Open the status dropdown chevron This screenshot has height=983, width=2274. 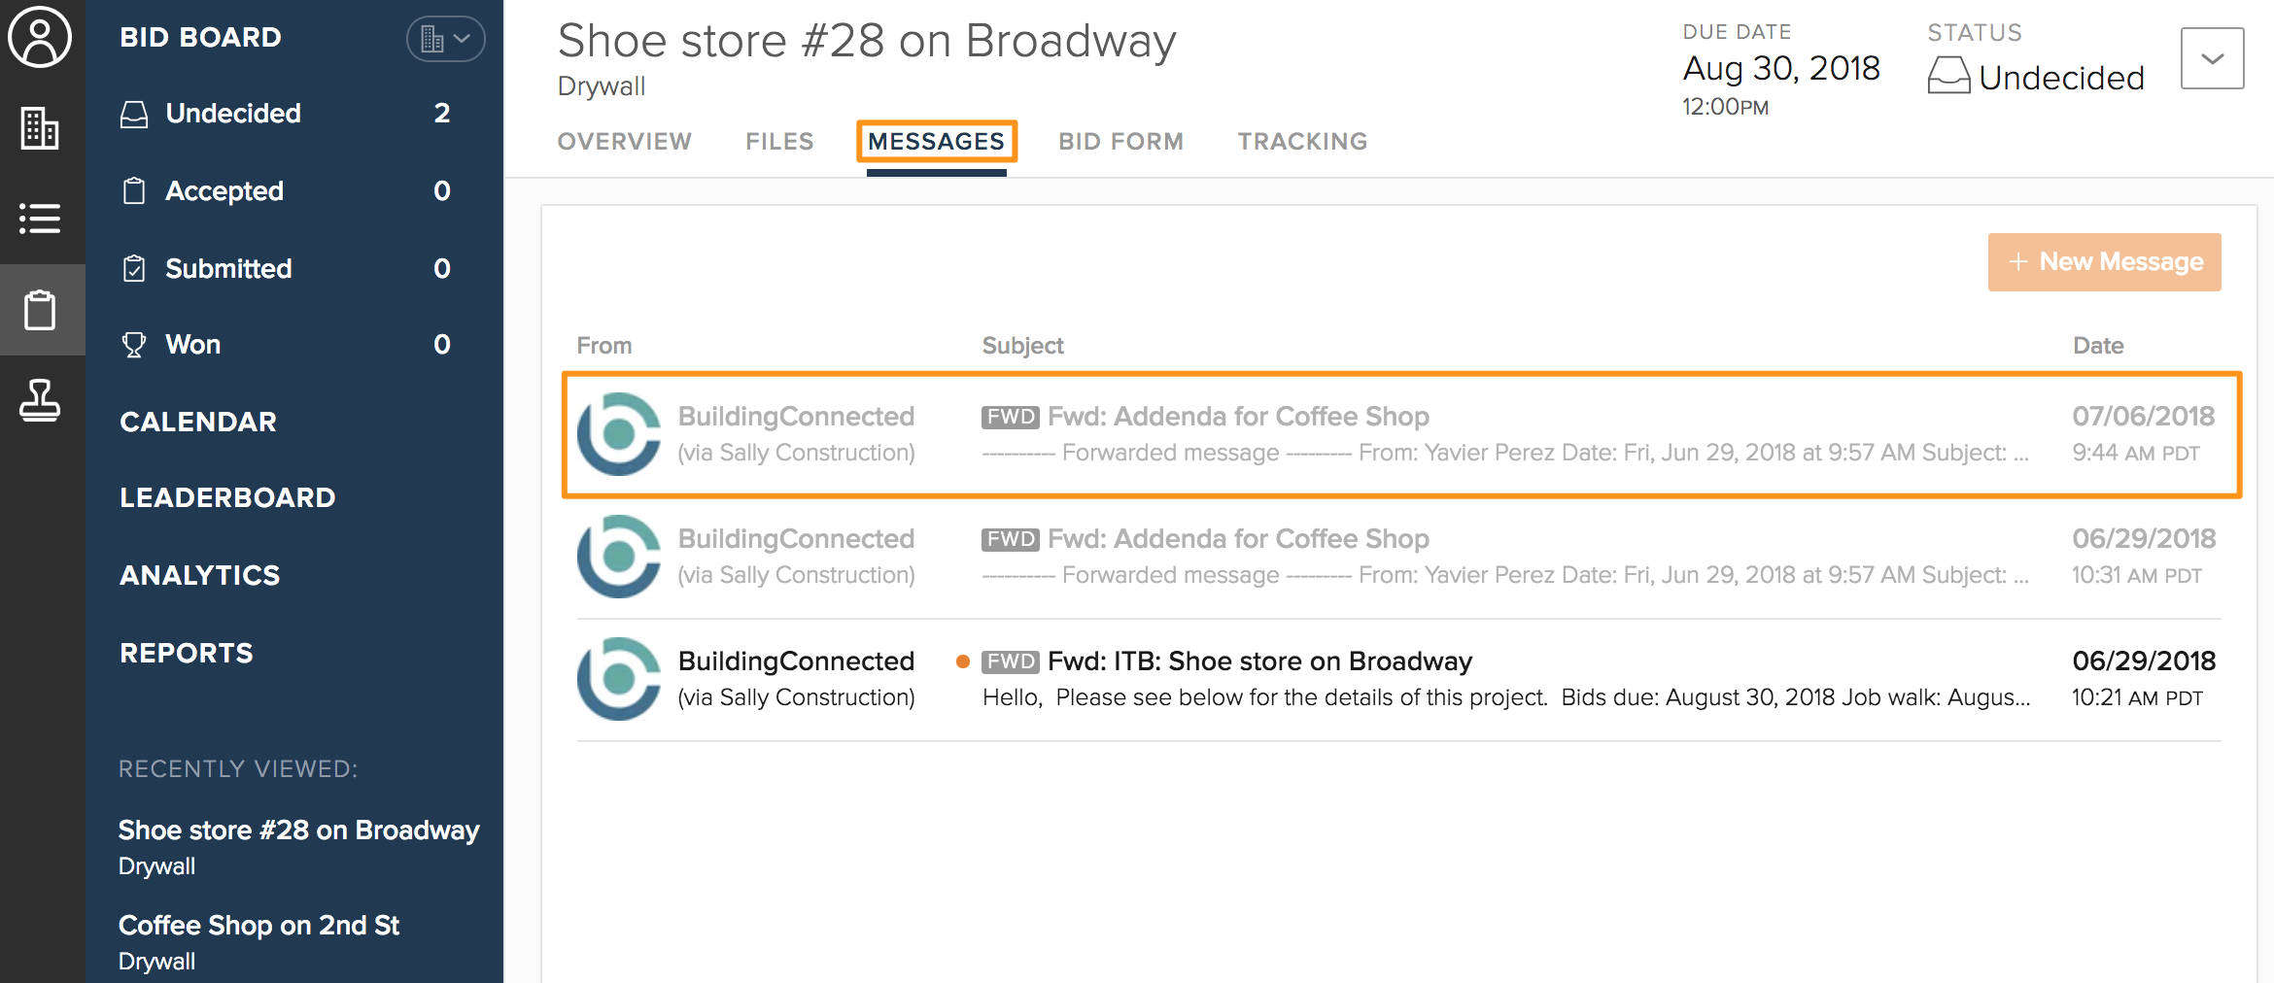(2212, 59)
